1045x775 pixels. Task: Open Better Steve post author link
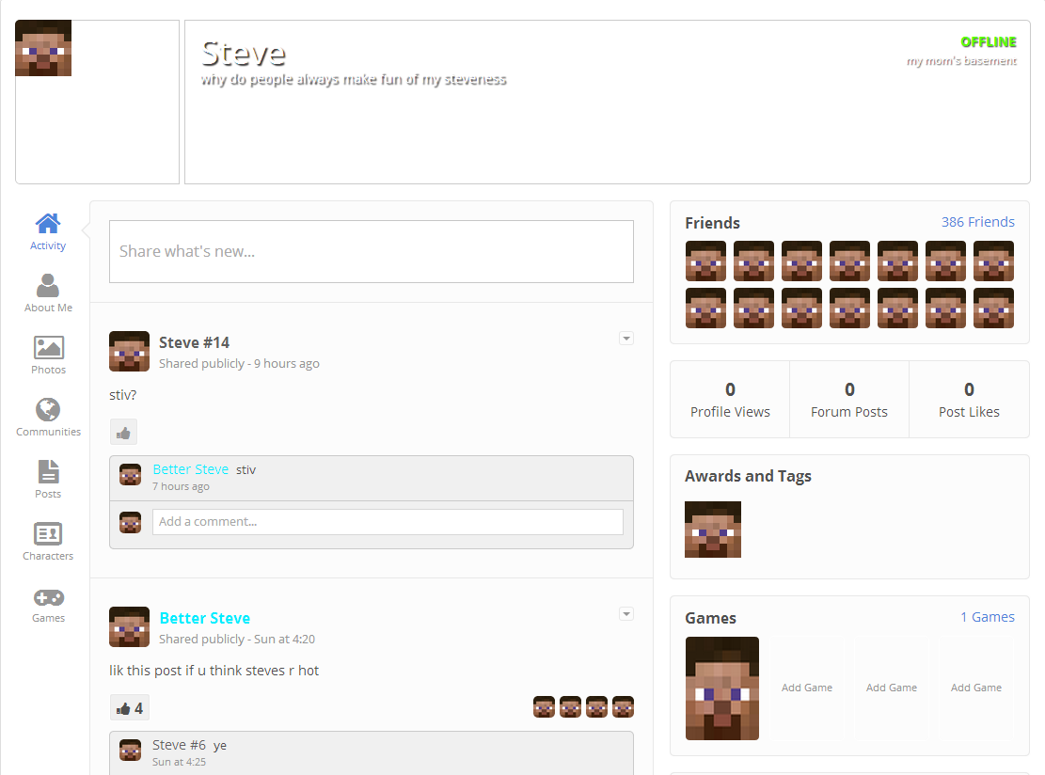(x=205, y=618)
